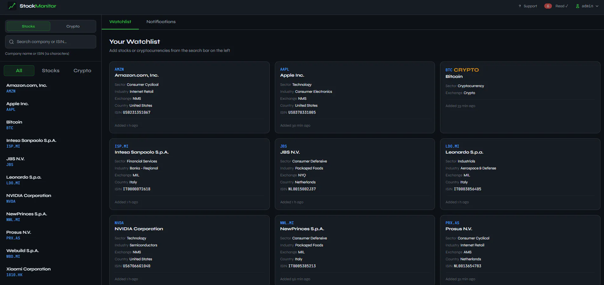Open Leonardo S.p.a. in sidebar list
604x285 pixels.
click(x=51, y=180)
